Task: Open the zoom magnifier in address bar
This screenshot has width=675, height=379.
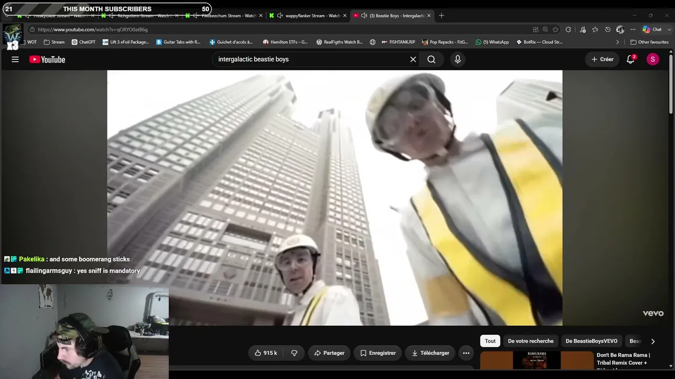Action: [x=545, y=29]
